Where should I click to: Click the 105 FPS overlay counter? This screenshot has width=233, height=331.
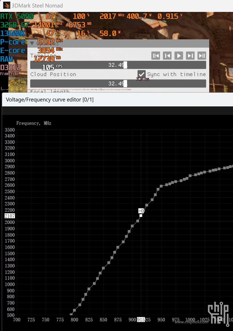(x=52, y=67)
